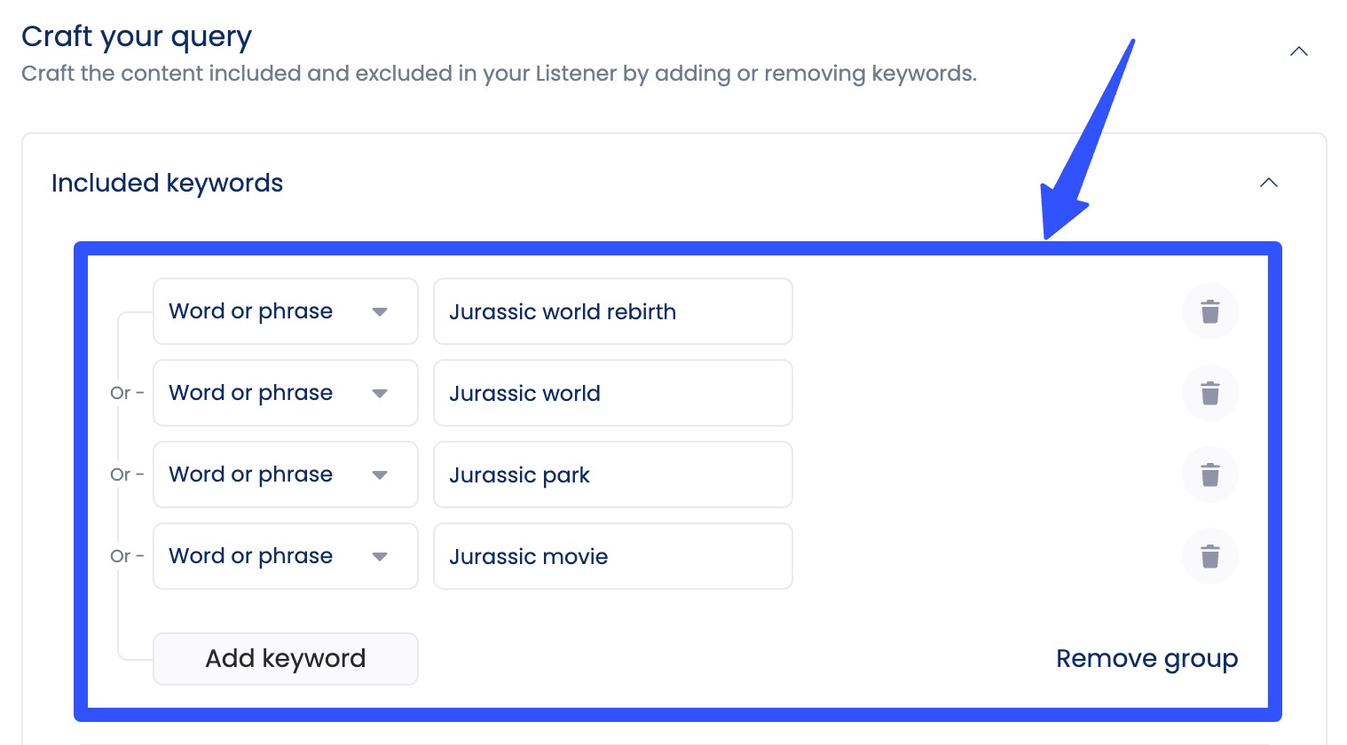Delete the 'Jurassic world rebirth' keyword via trash icon
The image size is (1347, 745).
1209,311
